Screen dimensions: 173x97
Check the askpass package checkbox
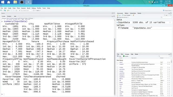pyautogui.click(x=118, y=71)
